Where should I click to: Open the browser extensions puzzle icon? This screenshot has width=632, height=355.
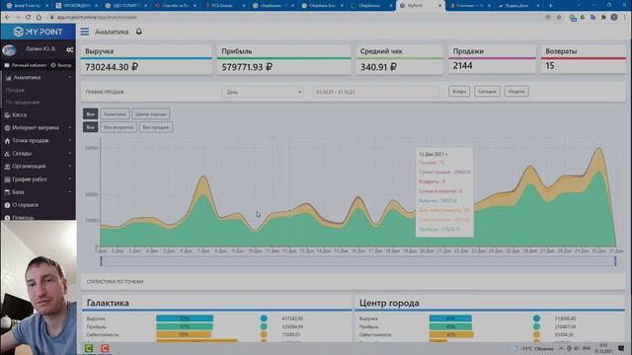pyautogui.click(x=603, y=18)
